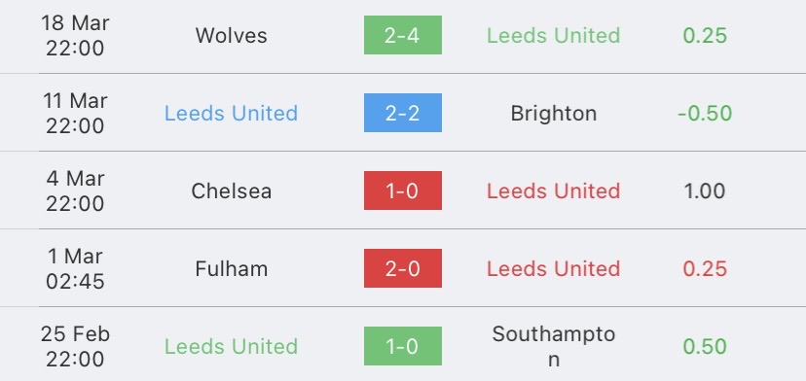Open the Southampton team link
Viewport: 806px width, 381px height.
[x=554, y=347]
